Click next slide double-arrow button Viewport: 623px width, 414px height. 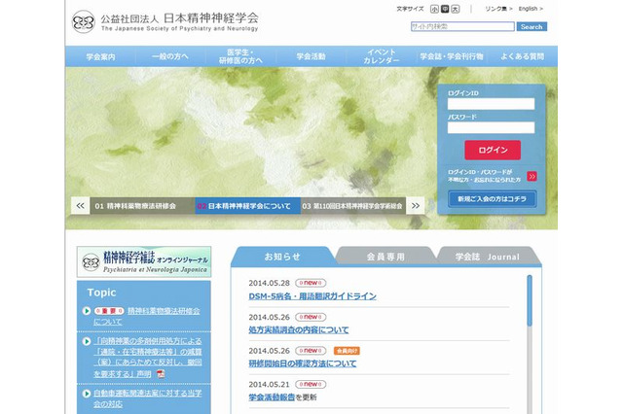[416, 206]
